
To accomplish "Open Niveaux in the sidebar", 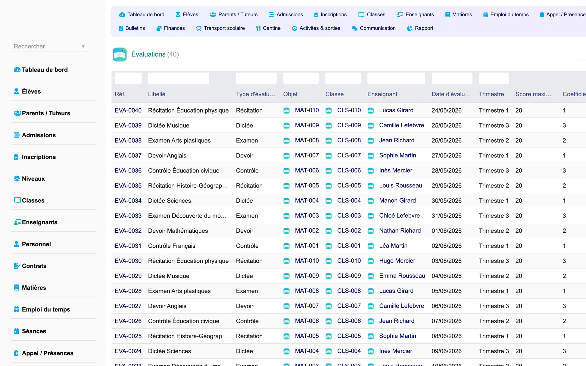I will pos(33,179).
